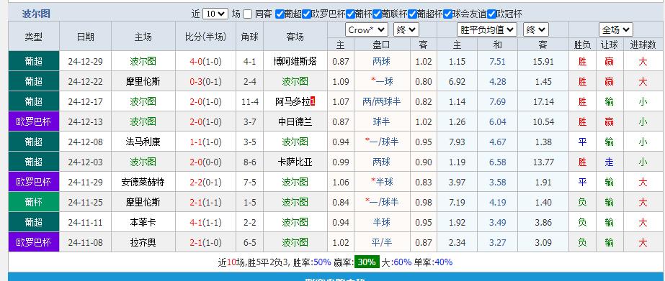Image resolution: width=665 pixels, height=281 pixels.
Task: Select 欧罗巴杯 league cell on 24-11-29
Action: [34, 182]
